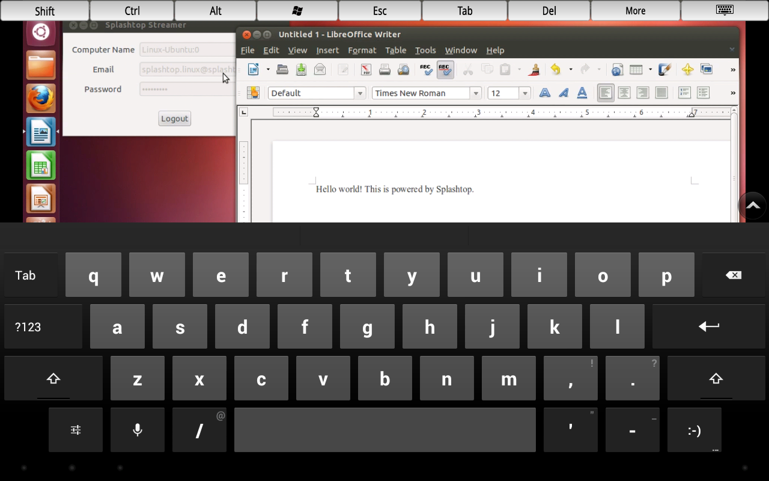Toggle Underline formatting
Image resolution: width=769 pixels, height=481 pixels.
582,93
